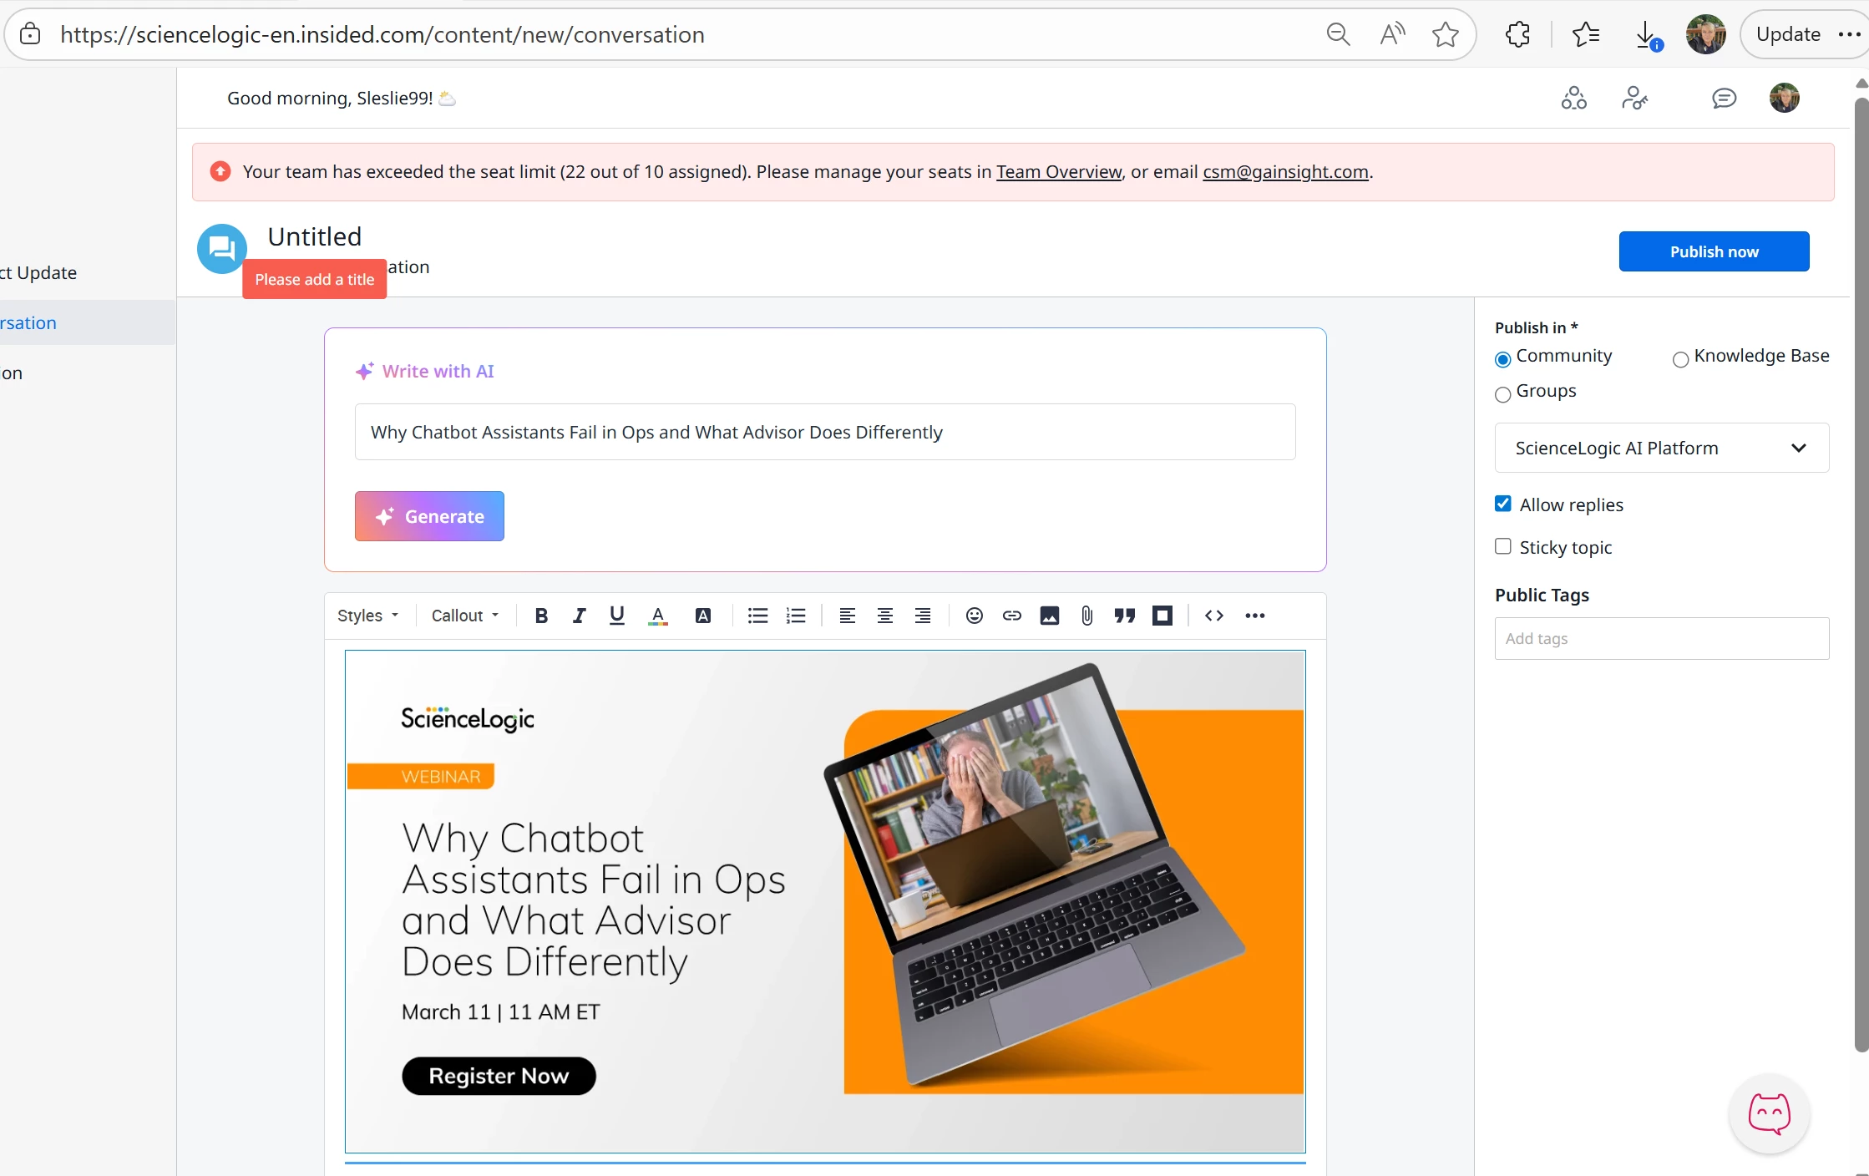The image size is (1869, 1176).
Task: Insert an image into the post
Action: pyautogui.click(x=1049, y=616)
